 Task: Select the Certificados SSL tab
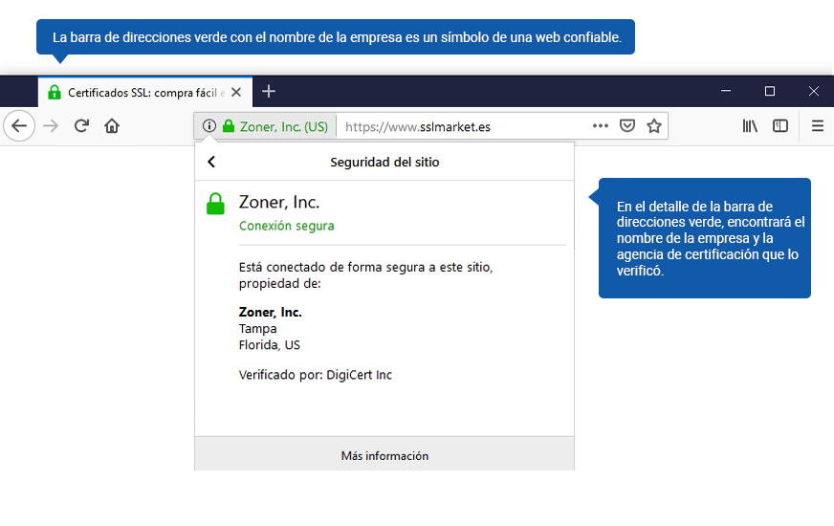[145, 92]
